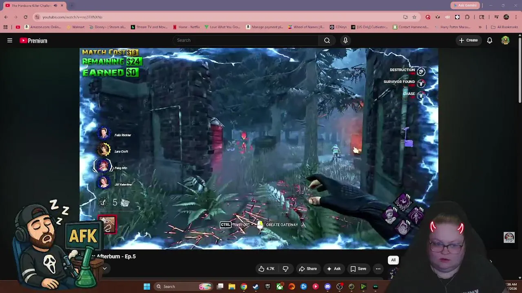Save the video to a playlist
This screenshot has width=522, height=293.
(358, 269)
